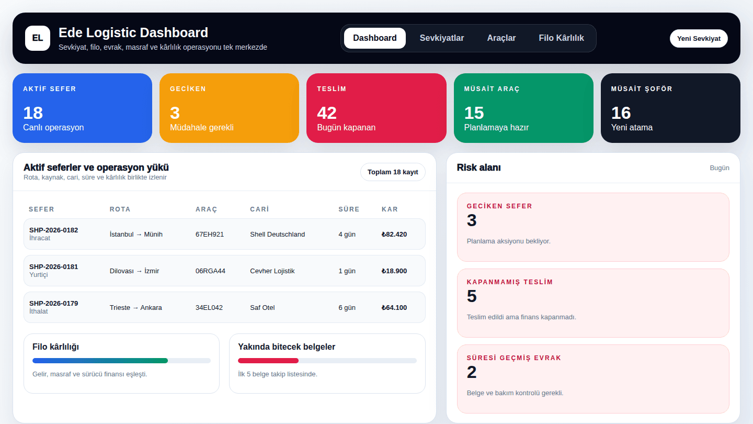This screenshot has height=424, width=753.
Task: Click vehicle plate 34EL042
Action: [209, 307]
